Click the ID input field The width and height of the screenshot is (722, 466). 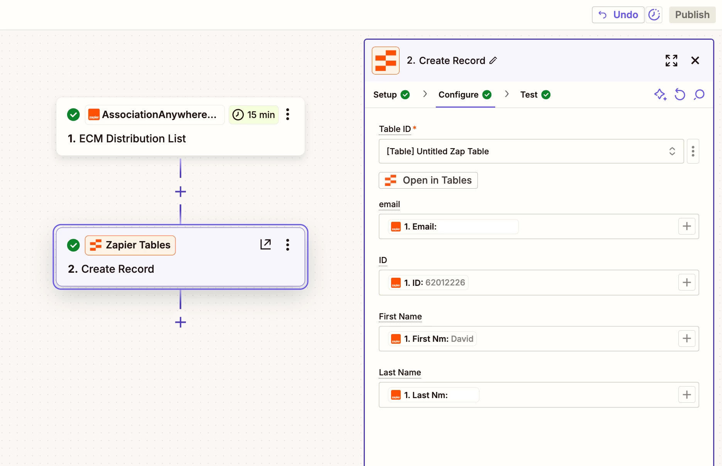pos(539,282)
